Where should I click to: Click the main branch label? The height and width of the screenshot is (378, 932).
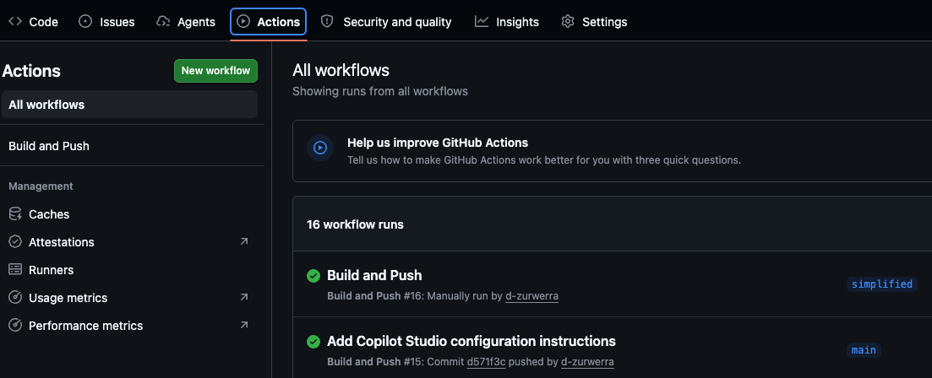click(x=864, y=350)
